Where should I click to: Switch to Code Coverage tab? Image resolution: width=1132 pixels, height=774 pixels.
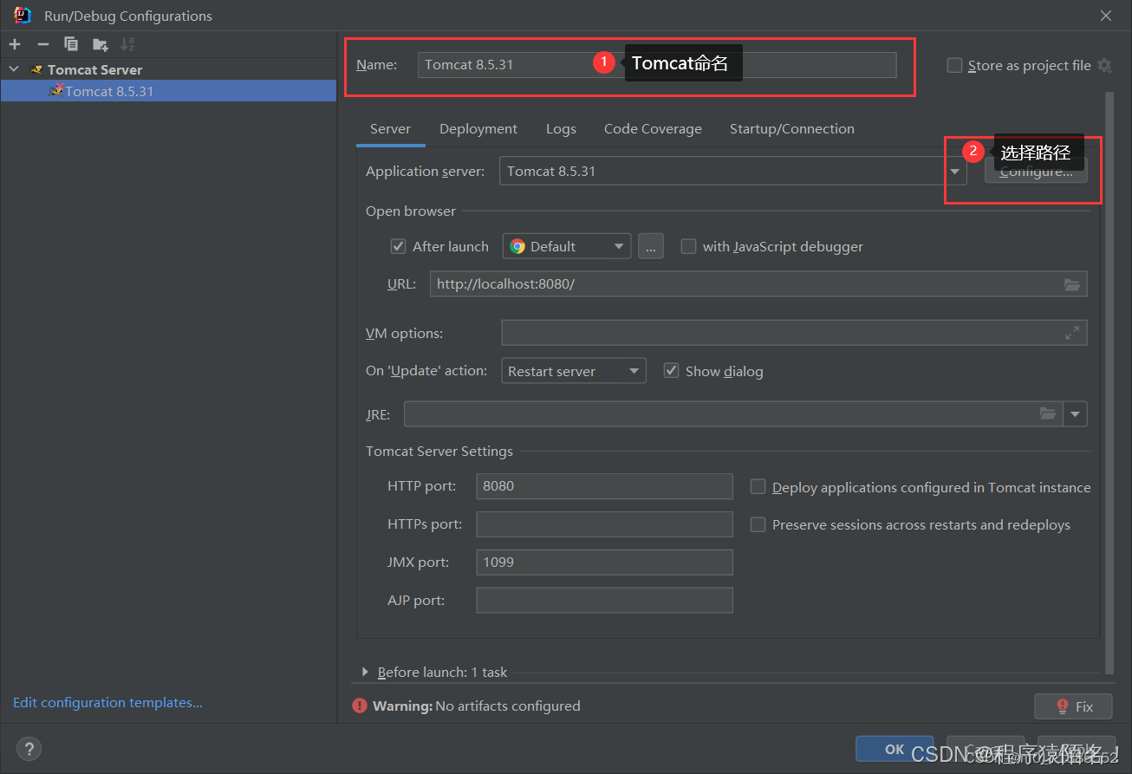[653, 129]
